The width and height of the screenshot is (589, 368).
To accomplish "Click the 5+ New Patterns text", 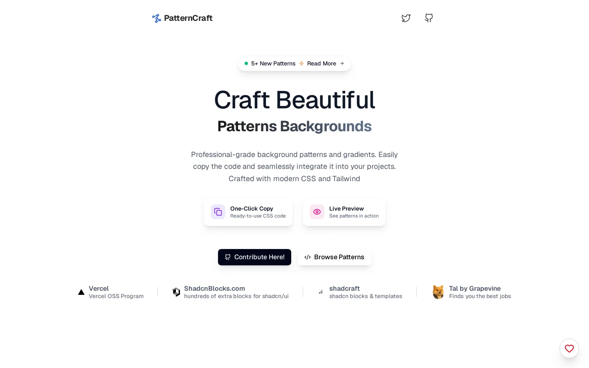I will click(x=273, y=63).
